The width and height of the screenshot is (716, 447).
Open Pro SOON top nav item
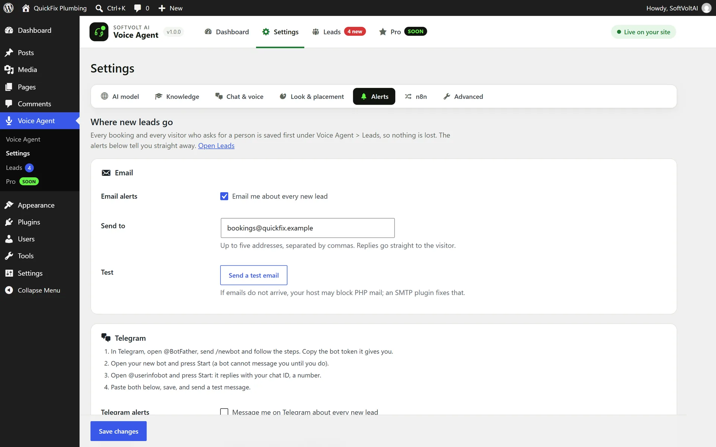tap(403, 32)
